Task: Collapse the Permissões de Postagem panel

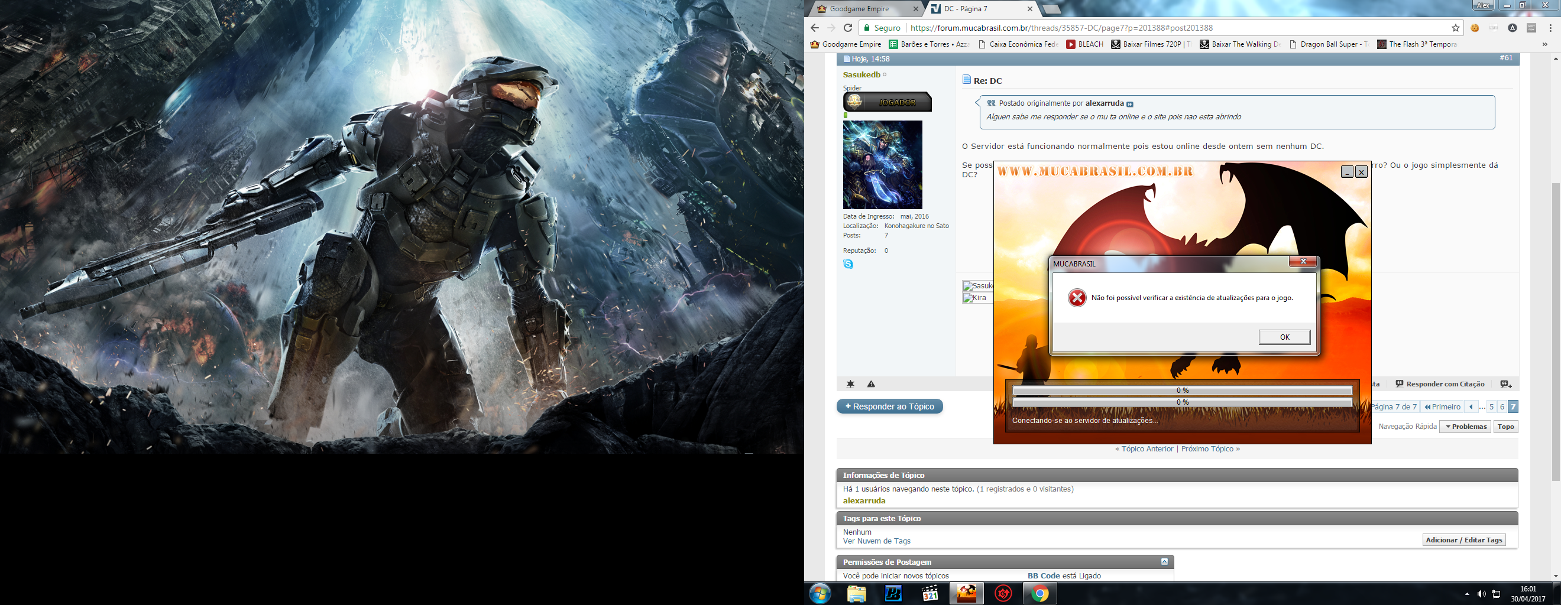Action: (1164, 562)
